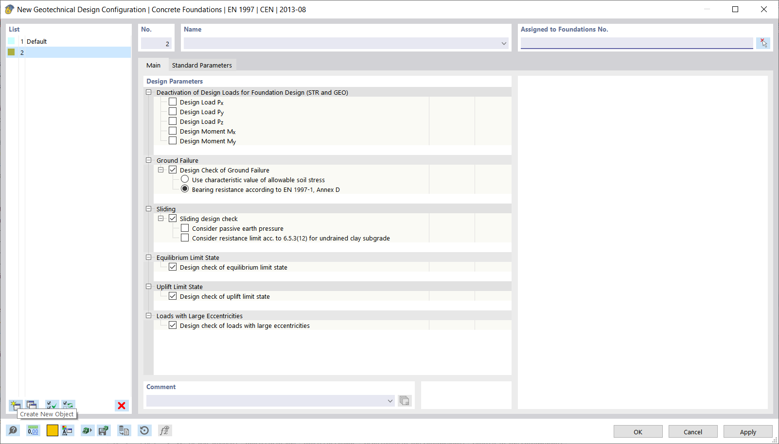Collapse the Ground Failure section
This screenshot has width=779, height=444.
[x=149, y=160]
